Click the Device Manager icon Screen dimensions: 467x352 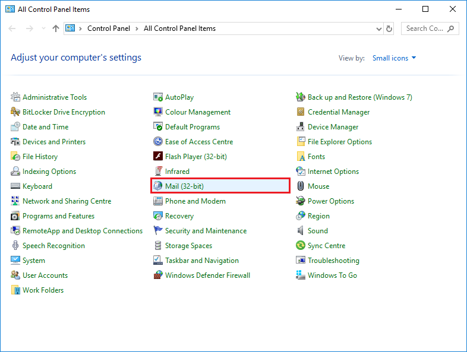[301, 127]
